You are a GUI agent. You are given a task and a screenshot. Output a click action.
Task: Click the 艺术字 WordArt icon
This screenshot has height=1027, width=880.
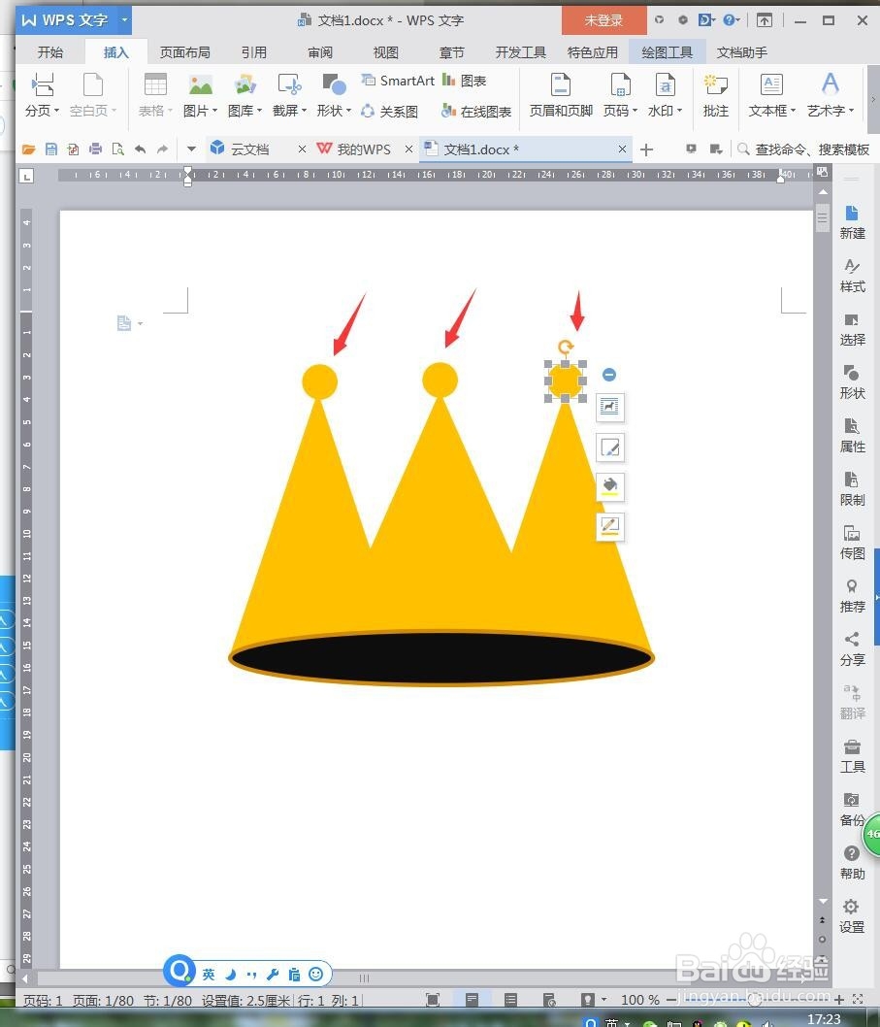coord(831,85)
